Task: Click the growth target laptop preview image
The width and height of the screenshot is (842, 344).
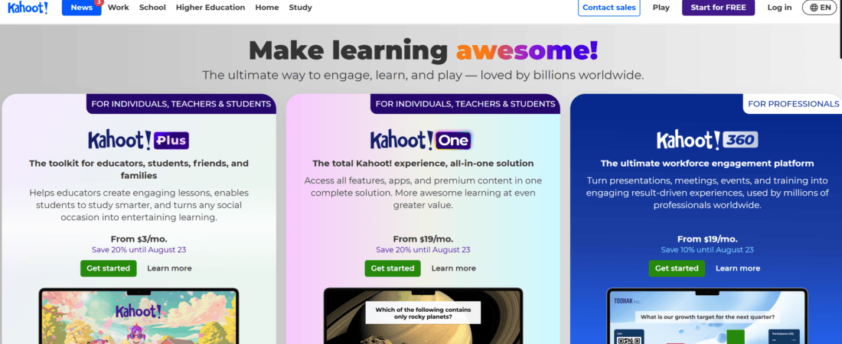Action: 707,316
